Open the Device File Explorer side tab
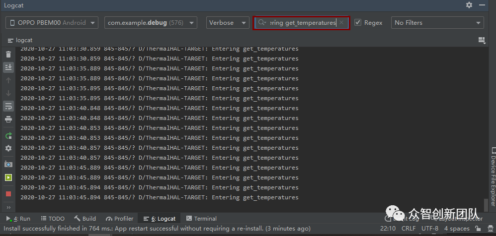This screenshot has height=236, width=496. pyautogui.click(x=493, y=177)
